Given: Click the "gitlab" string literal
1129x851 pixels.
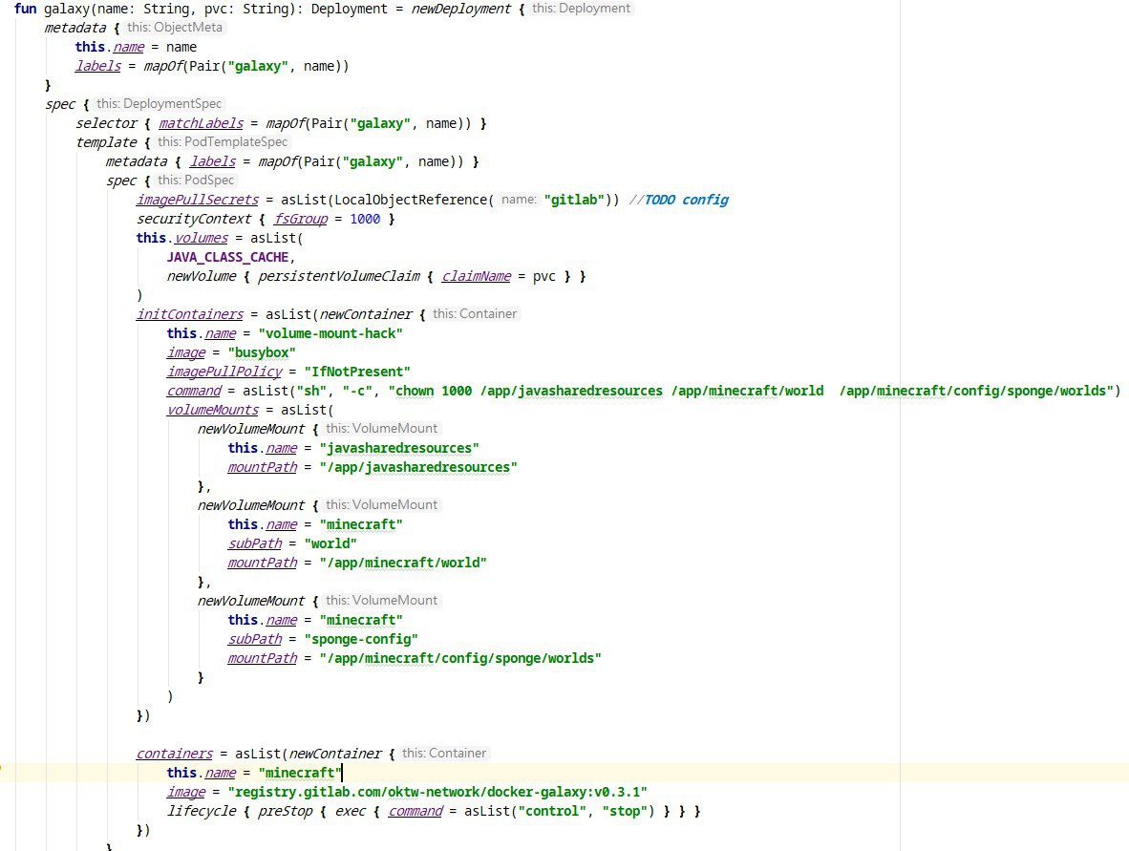Looking at the screenshot, I should point(574,200).
